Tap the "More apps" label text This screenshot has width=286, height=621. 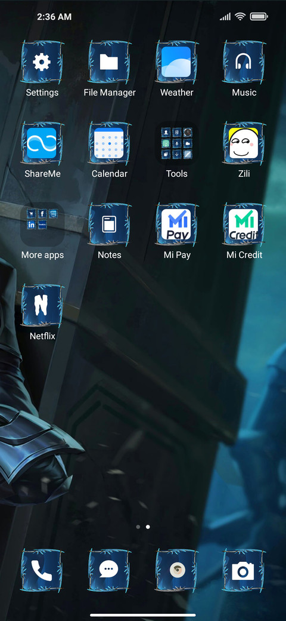point(42,255)
